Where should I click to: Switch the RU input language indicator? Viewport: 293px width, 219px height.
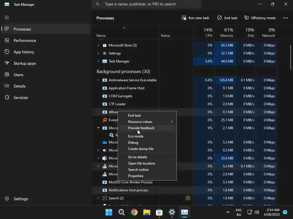tap(239, 212)
